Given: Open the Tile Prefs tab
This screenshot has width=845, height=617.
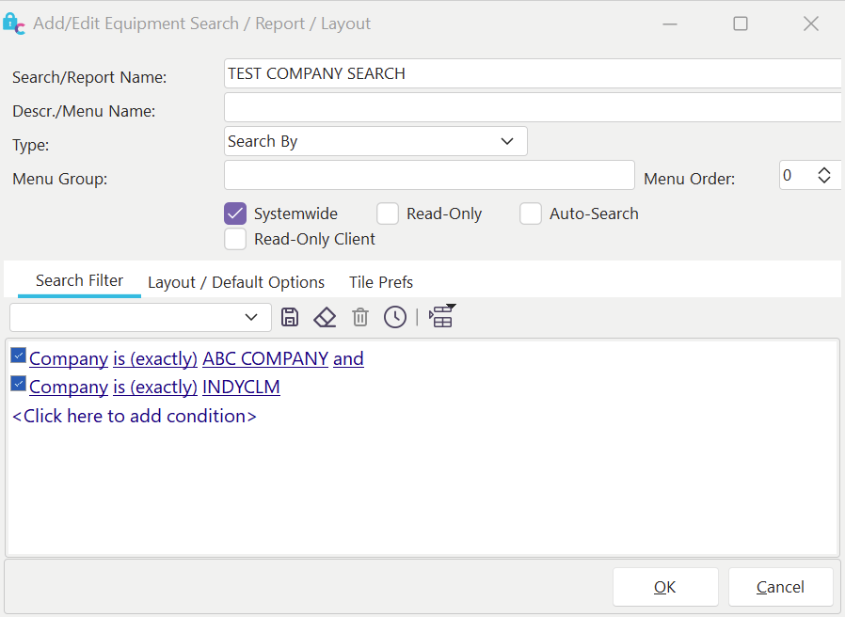Looking at the screenshot, I should pyautogui.click(x=381, y=282).
